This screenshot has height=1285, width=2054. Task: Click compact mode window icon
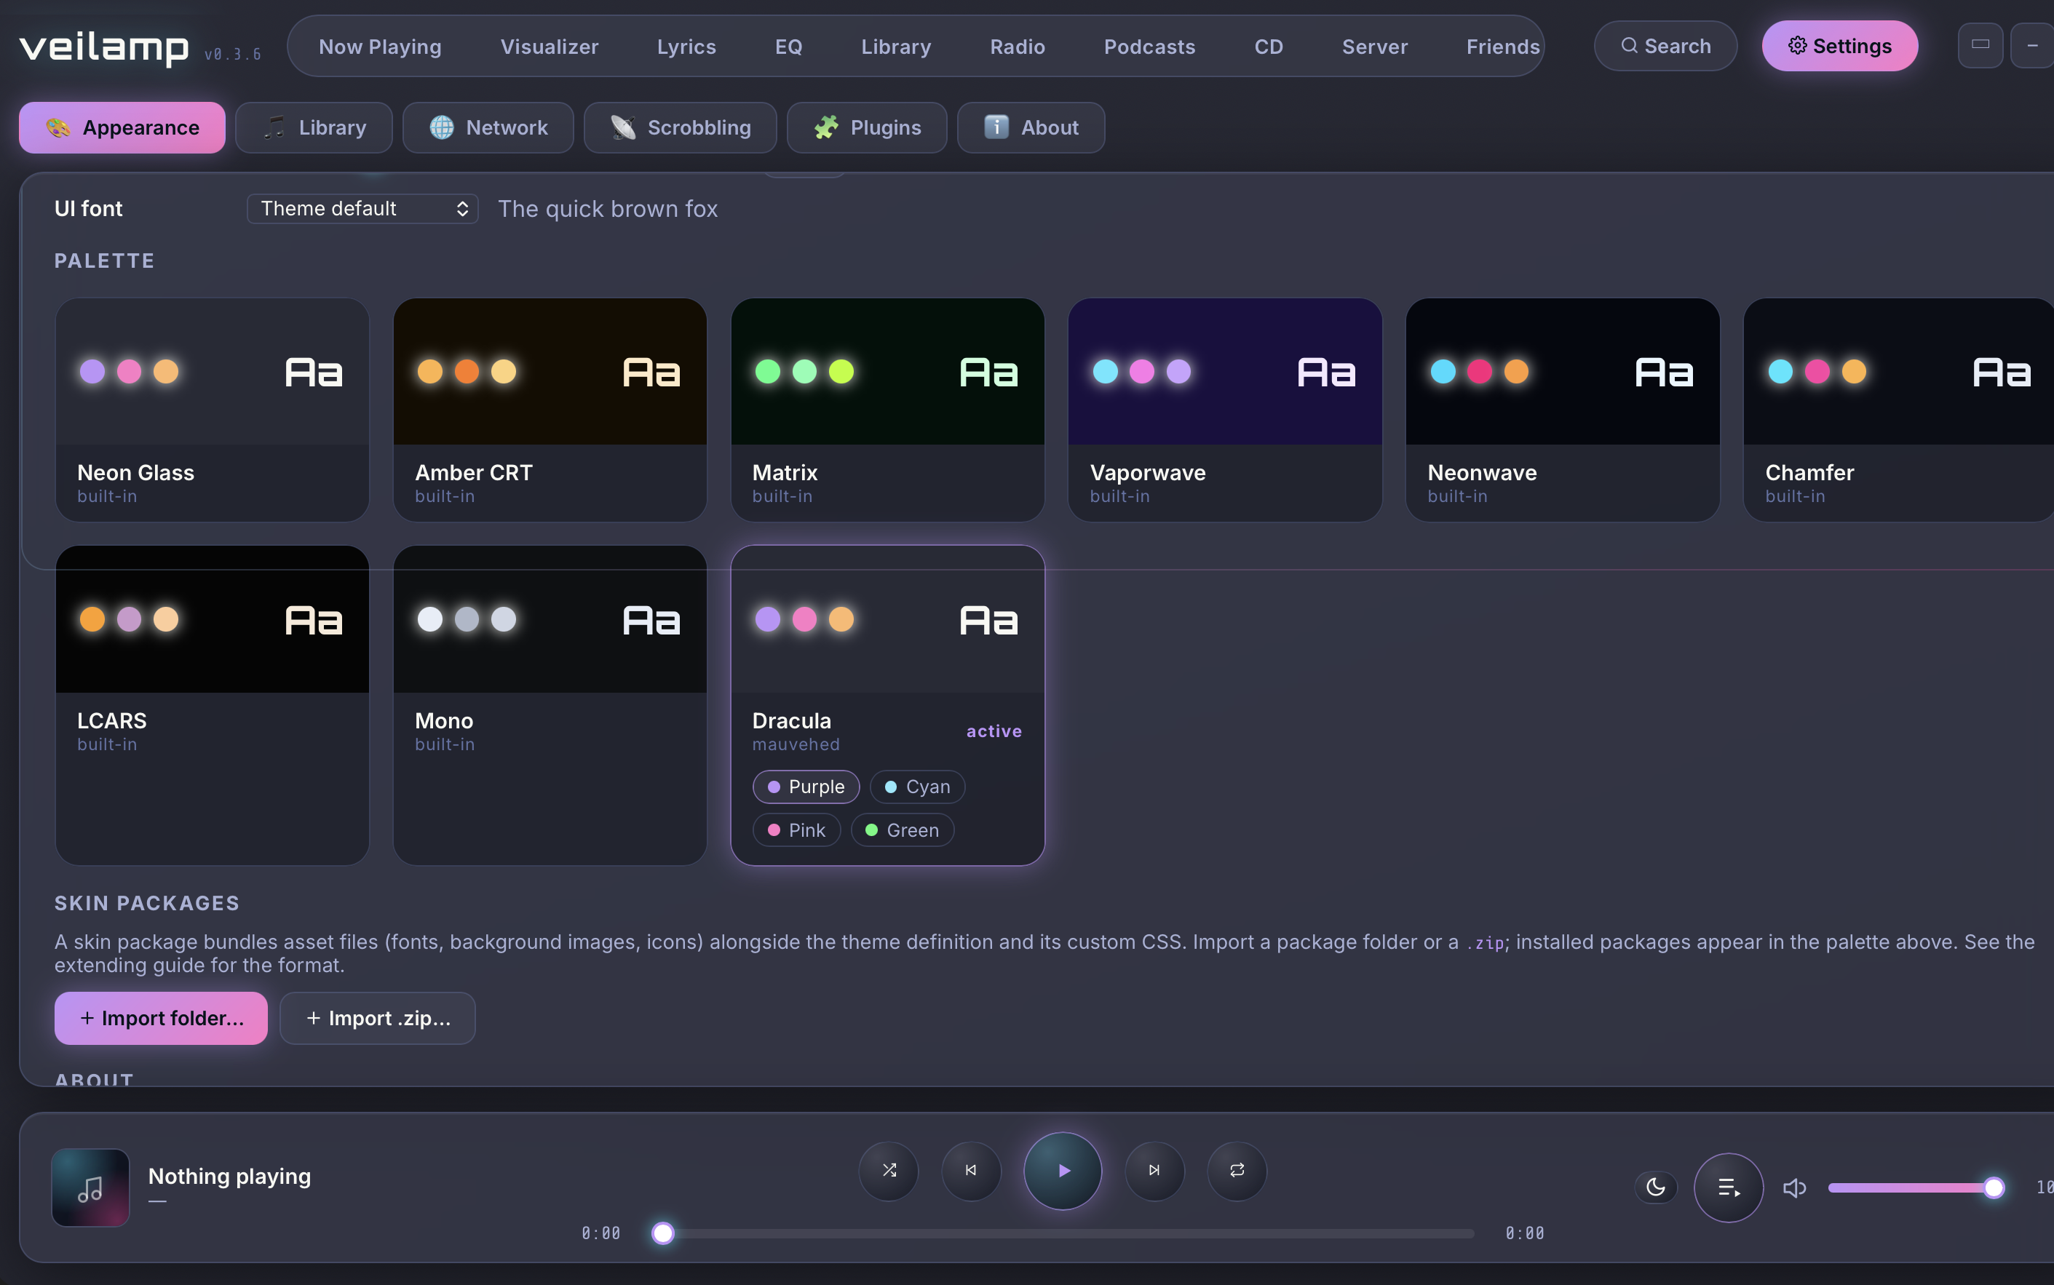click(x=1980, y=45)
